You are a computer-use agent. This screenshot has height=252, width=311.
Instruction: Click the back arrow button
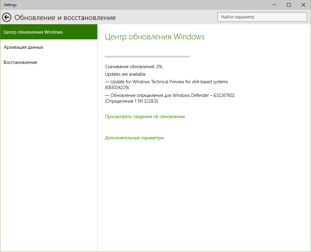[7, 17]
